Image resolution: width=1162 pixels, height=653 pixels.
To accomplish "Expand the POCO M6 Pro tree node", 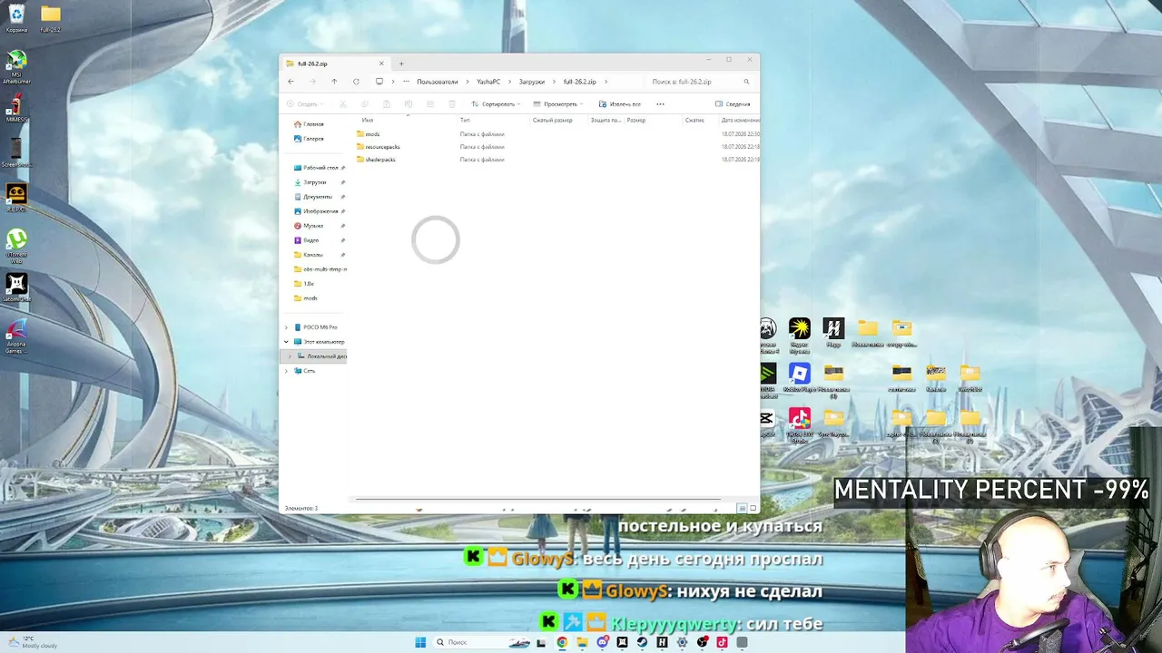I will [x=286, y=327].
